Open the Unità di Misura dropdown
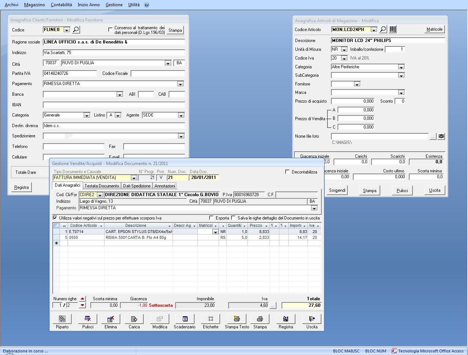This screenshot has height=355, width=468. 344,49
